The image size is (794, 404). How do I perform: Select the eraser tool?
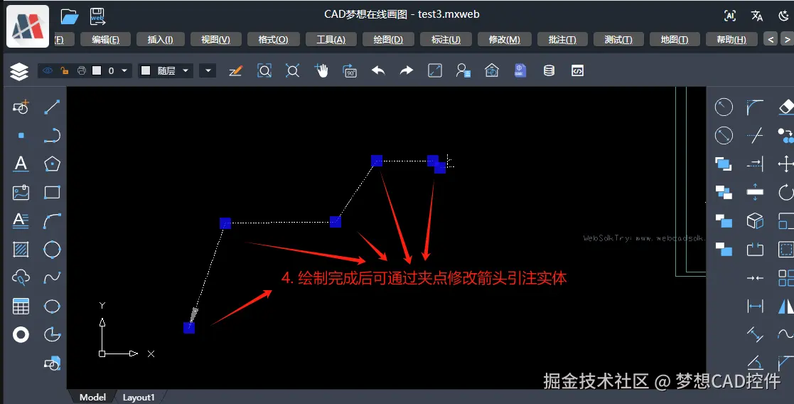click(x=786, y=107)
